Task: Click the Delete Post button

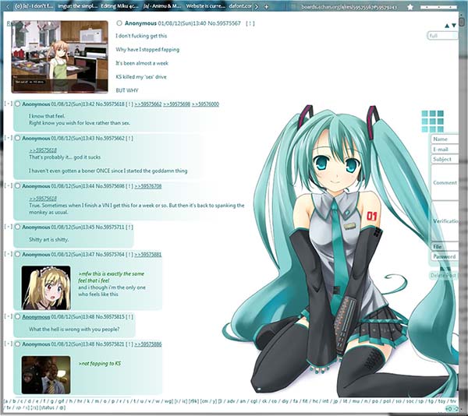Action: coord(443,275)
